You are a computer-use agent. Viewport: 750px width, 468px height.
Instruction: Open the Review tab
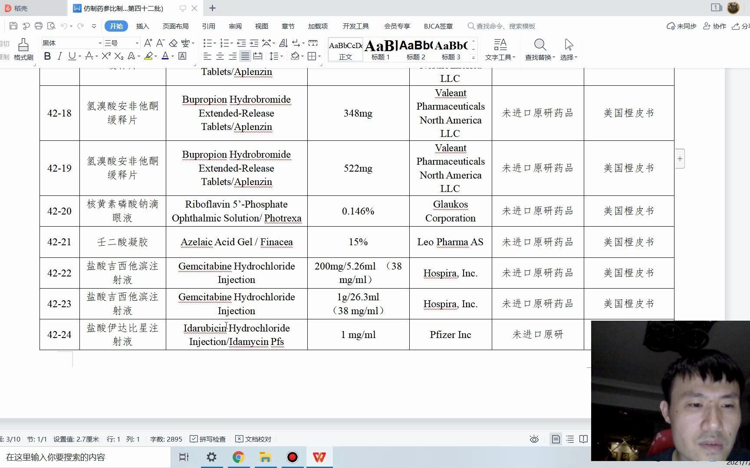click(x=235, y=26)
